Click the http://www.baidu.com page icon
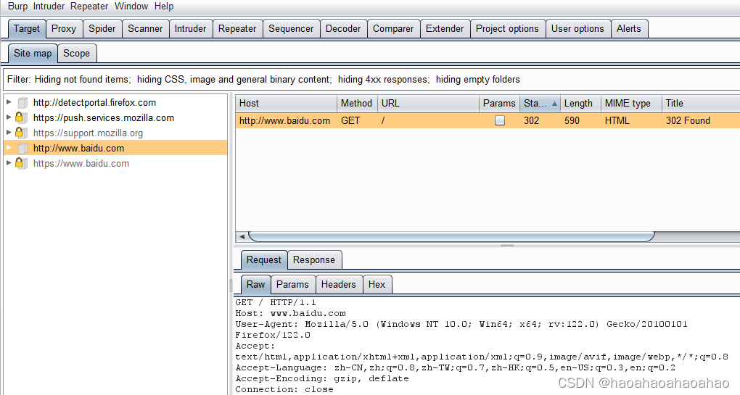This screenshot has height=395, width=740. (22, 149)
